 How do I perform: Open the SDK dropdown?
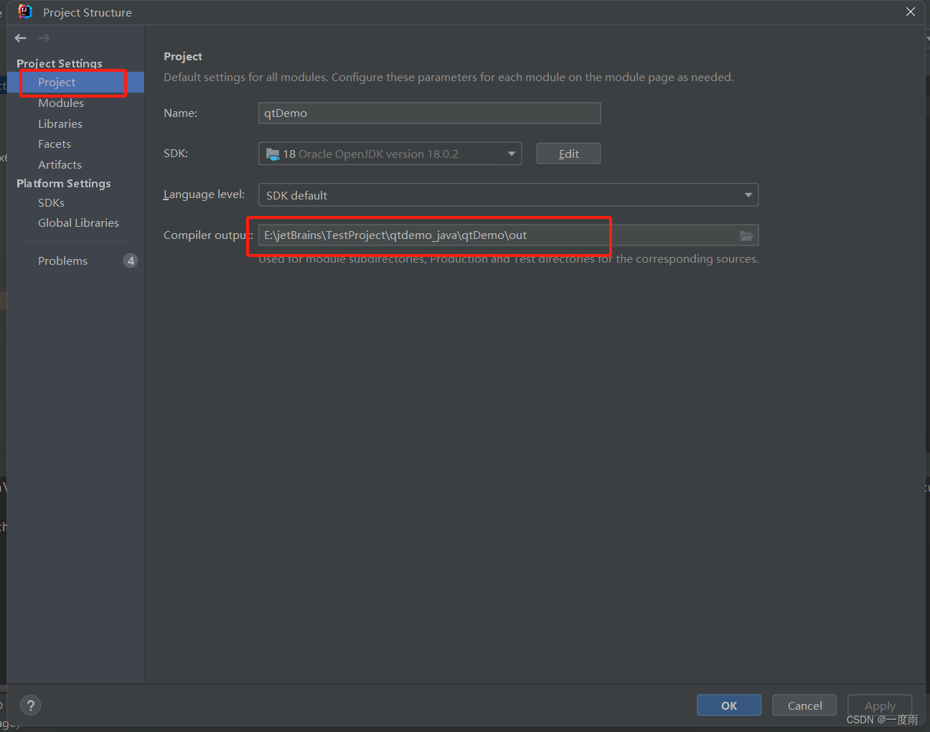point(511,153)
